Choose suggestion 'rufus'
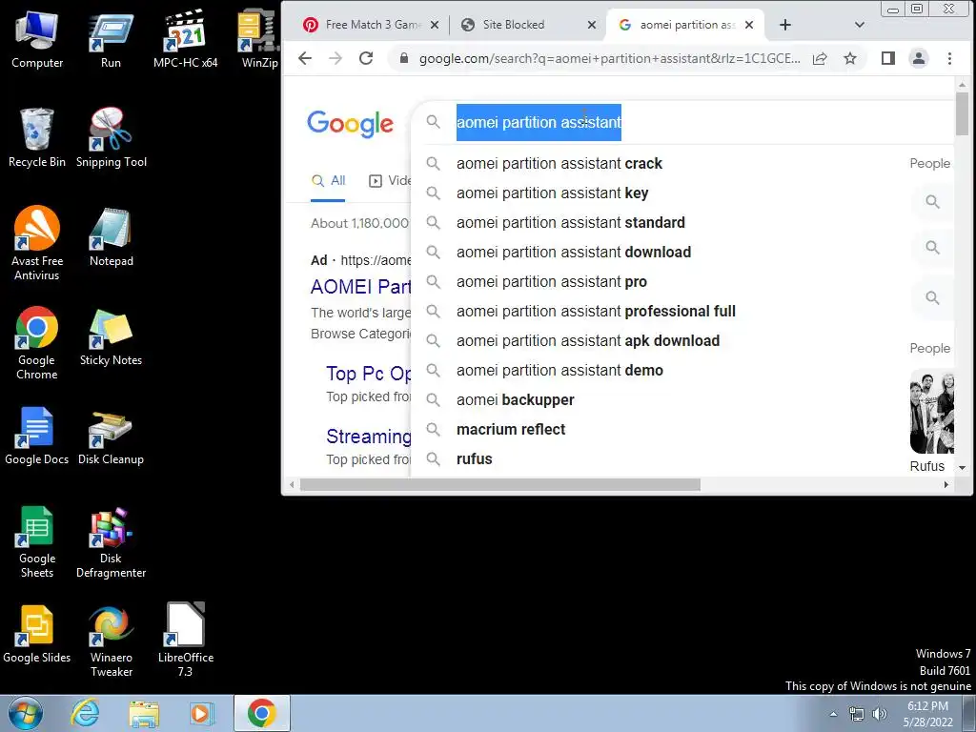This screenshot has width=976, height=732. (x=474, y=459)
